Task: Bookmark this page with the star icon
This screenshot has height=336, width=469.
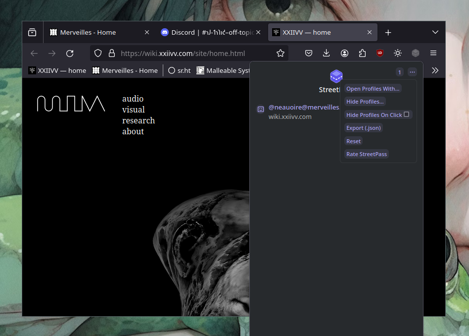Action: click(x=281, y=53)
